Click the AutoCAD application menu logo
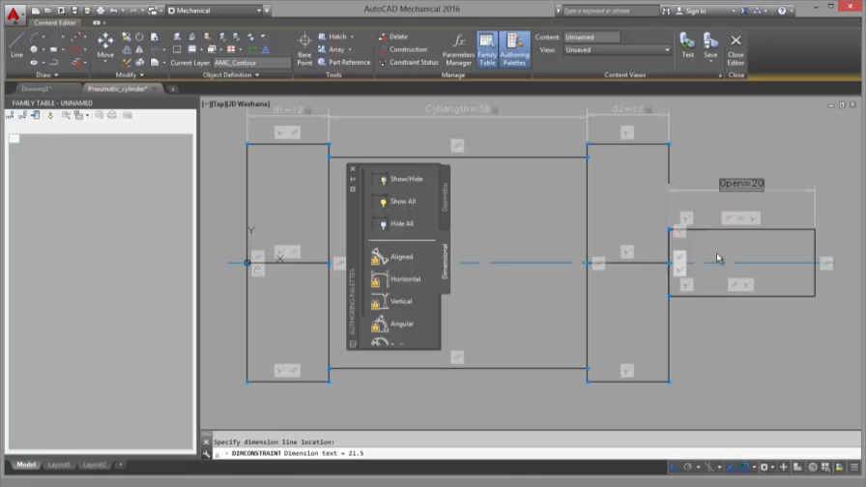 [13, 14]
